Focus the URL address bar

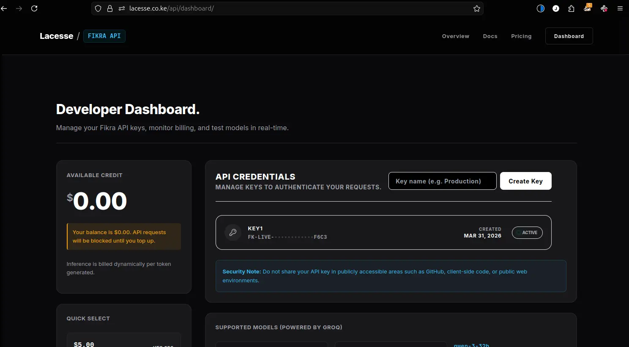click(x=287, y=8)
